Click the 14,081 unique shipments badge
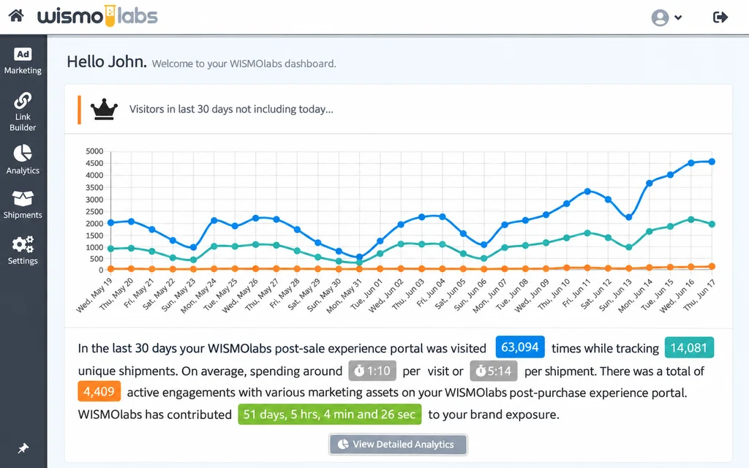This screenshot has width=749, height=468. pyautogui.click(x=689, y=347)
